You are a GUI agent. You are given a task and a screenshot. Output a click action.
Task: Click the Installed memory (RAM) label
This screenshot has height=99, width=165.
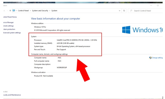click(43, 43)
